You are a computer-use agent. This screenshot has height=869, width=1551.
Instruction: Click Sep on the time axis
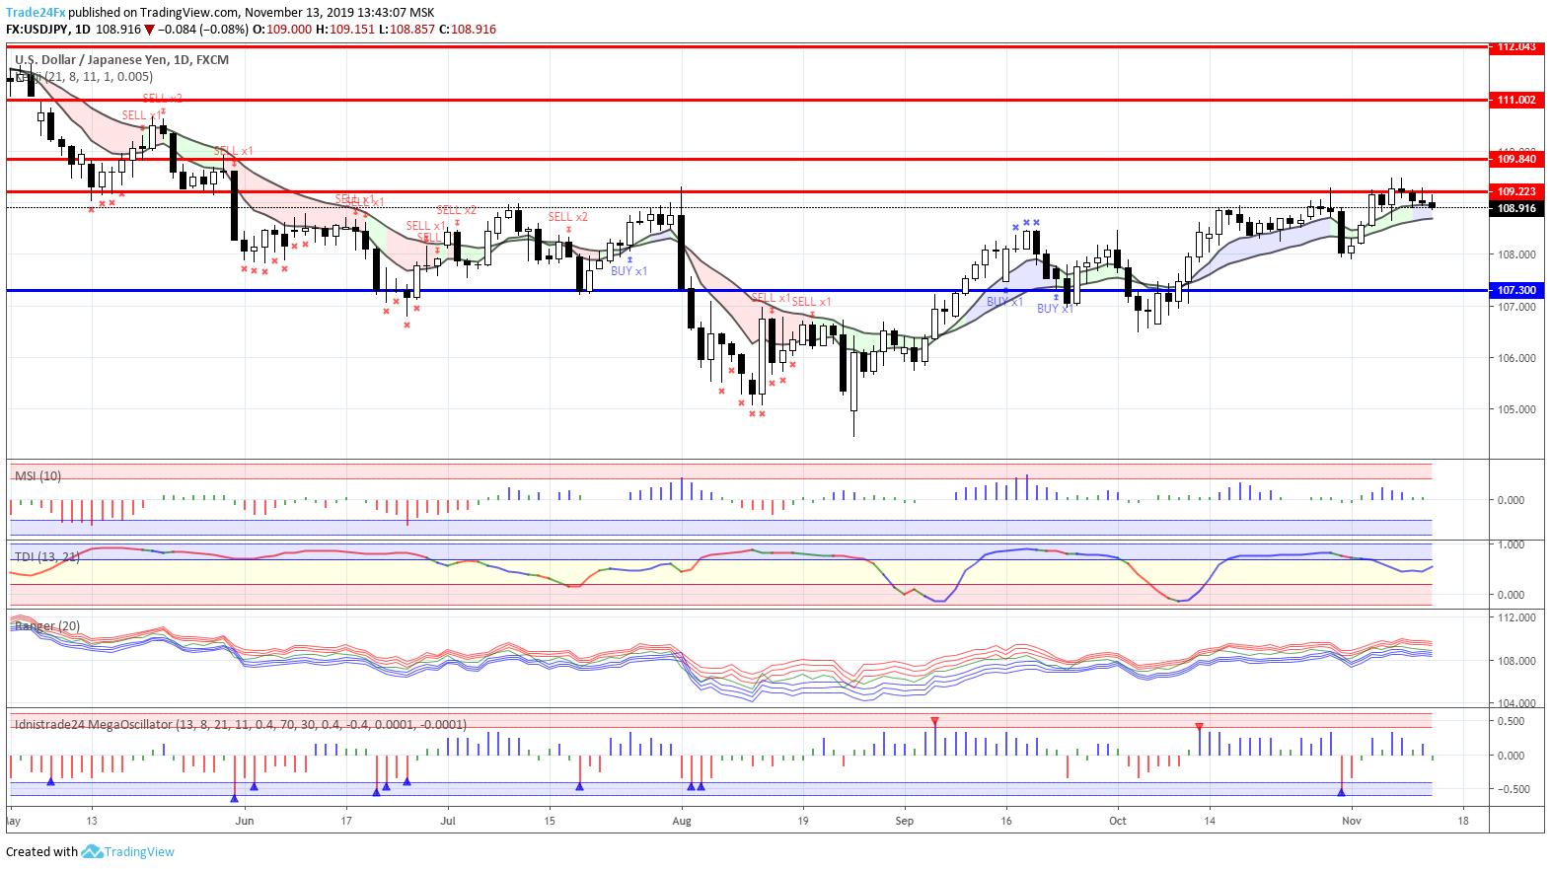[905, 821]
